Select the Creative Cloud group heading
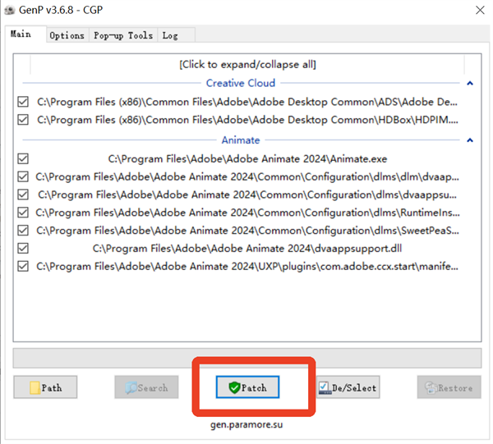493x444 pixels. [x=241, y=83]
